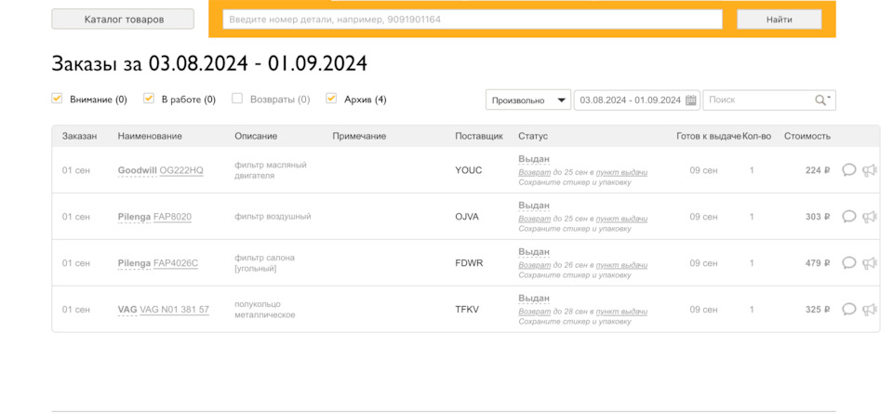Click the Поставщик column header
Image resolution: width=893 pixels, height=413 pixels.
click(x=479, y=136)
